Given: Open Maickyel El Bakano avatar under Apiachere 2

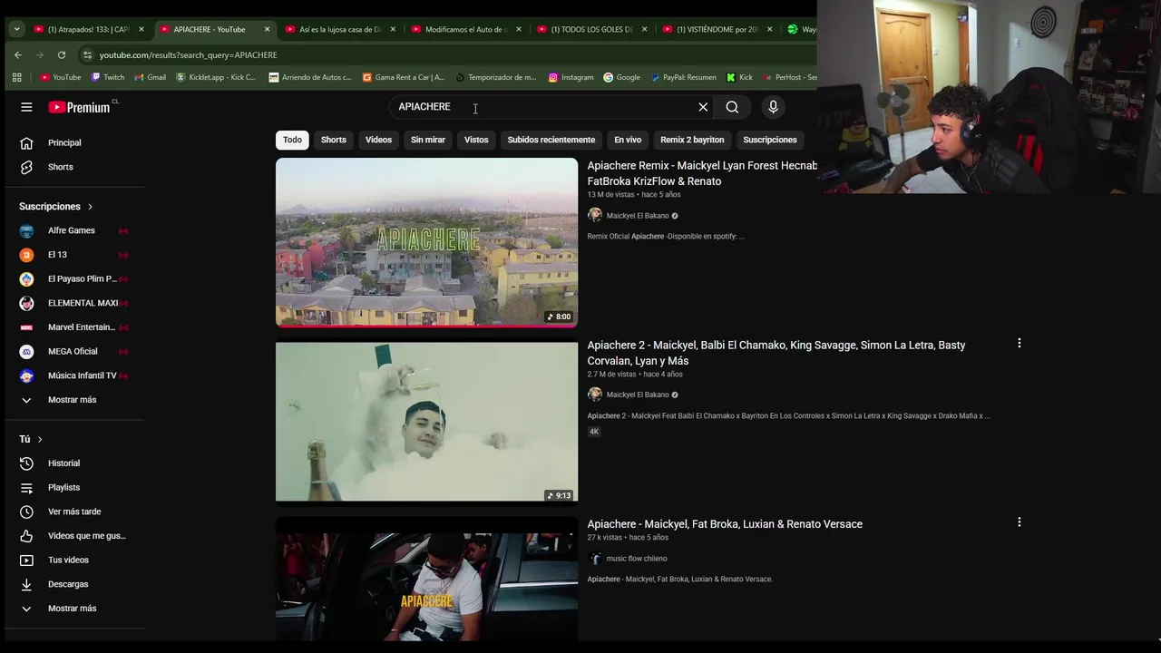Looking at the screenshot, I should [x=595, y=395].
